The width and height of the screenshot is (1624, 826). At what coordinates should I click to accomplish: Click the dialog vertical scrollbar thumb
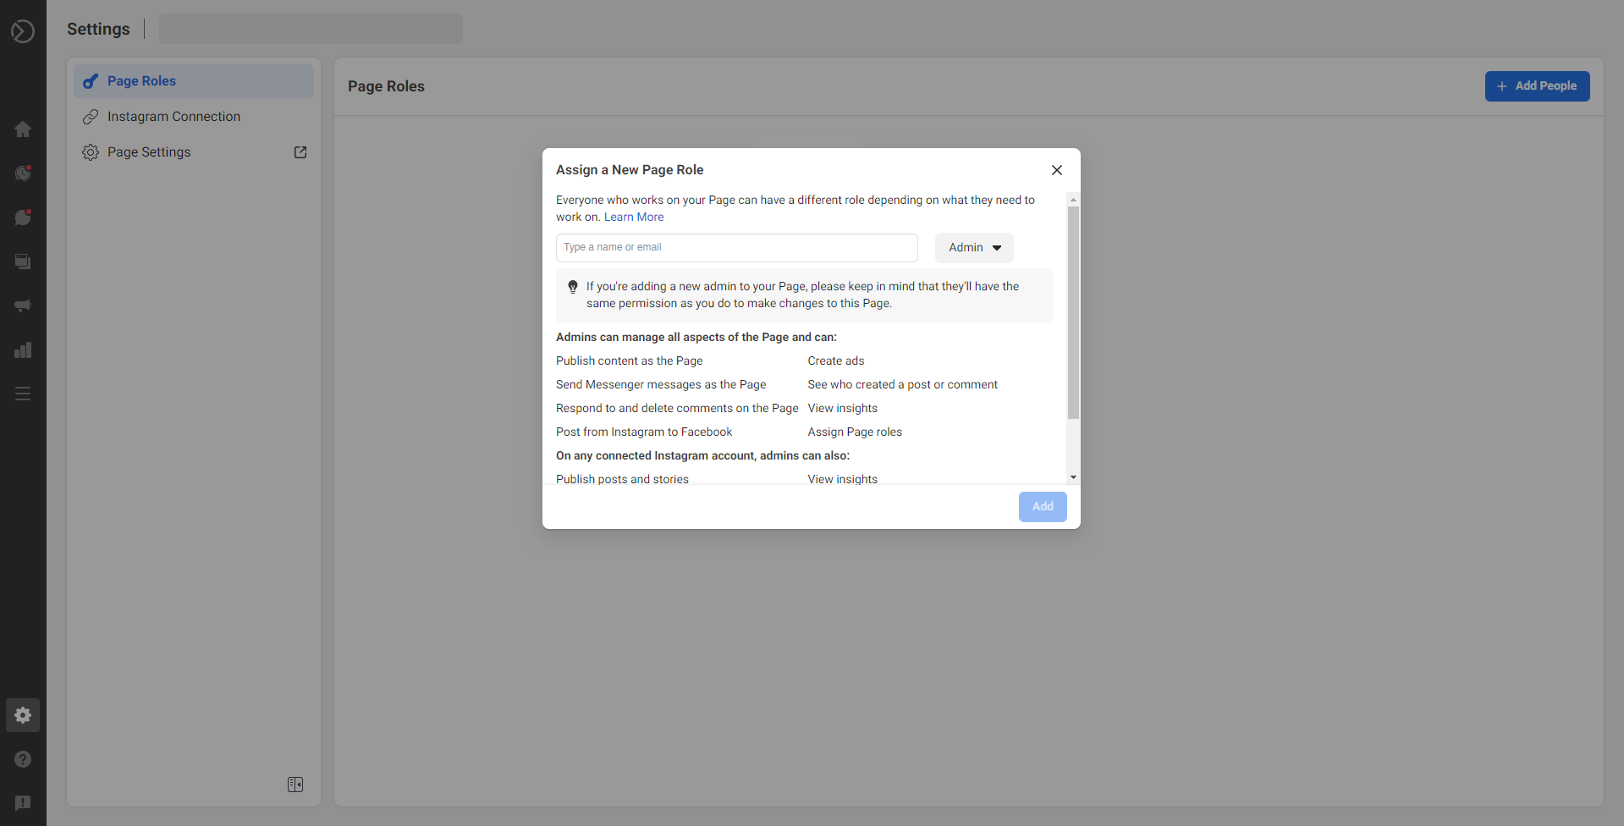1073,313
